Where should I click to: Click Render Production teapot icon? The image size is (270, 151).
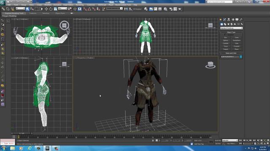[x=180, y=9]
